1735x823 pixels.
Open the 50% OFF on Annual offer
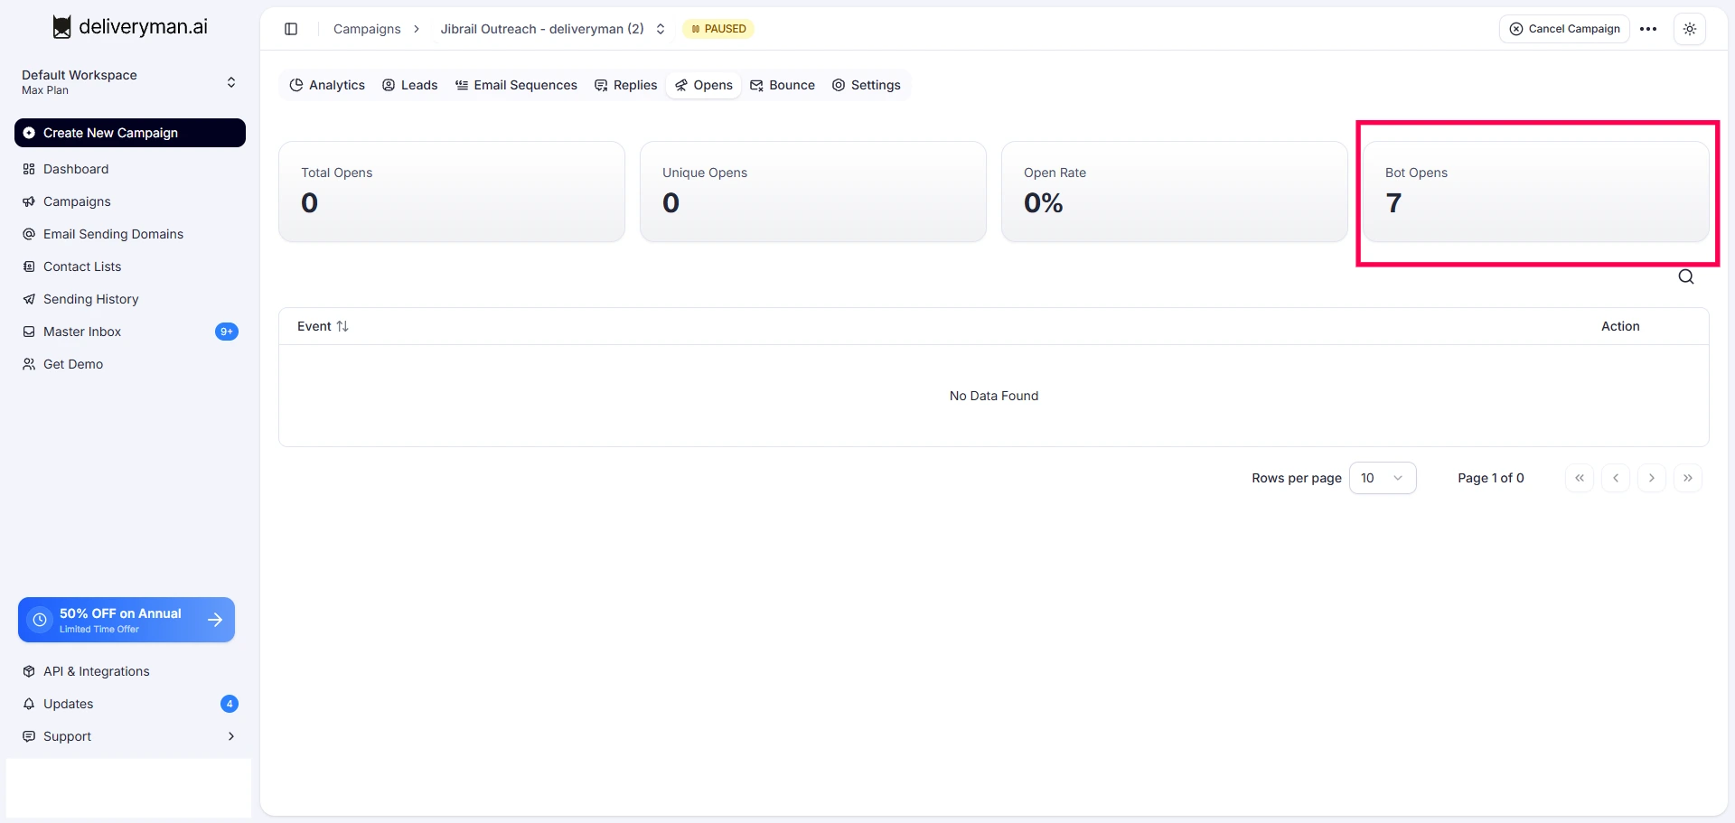(x=127, y=620)
